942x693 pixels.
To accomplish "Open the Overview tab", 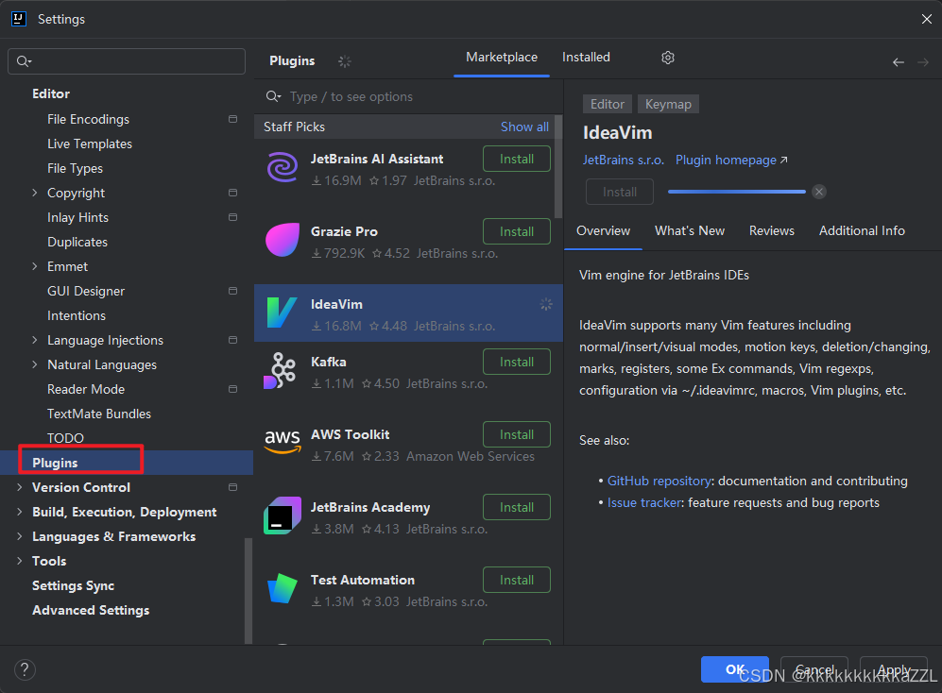I will point(603,230).
